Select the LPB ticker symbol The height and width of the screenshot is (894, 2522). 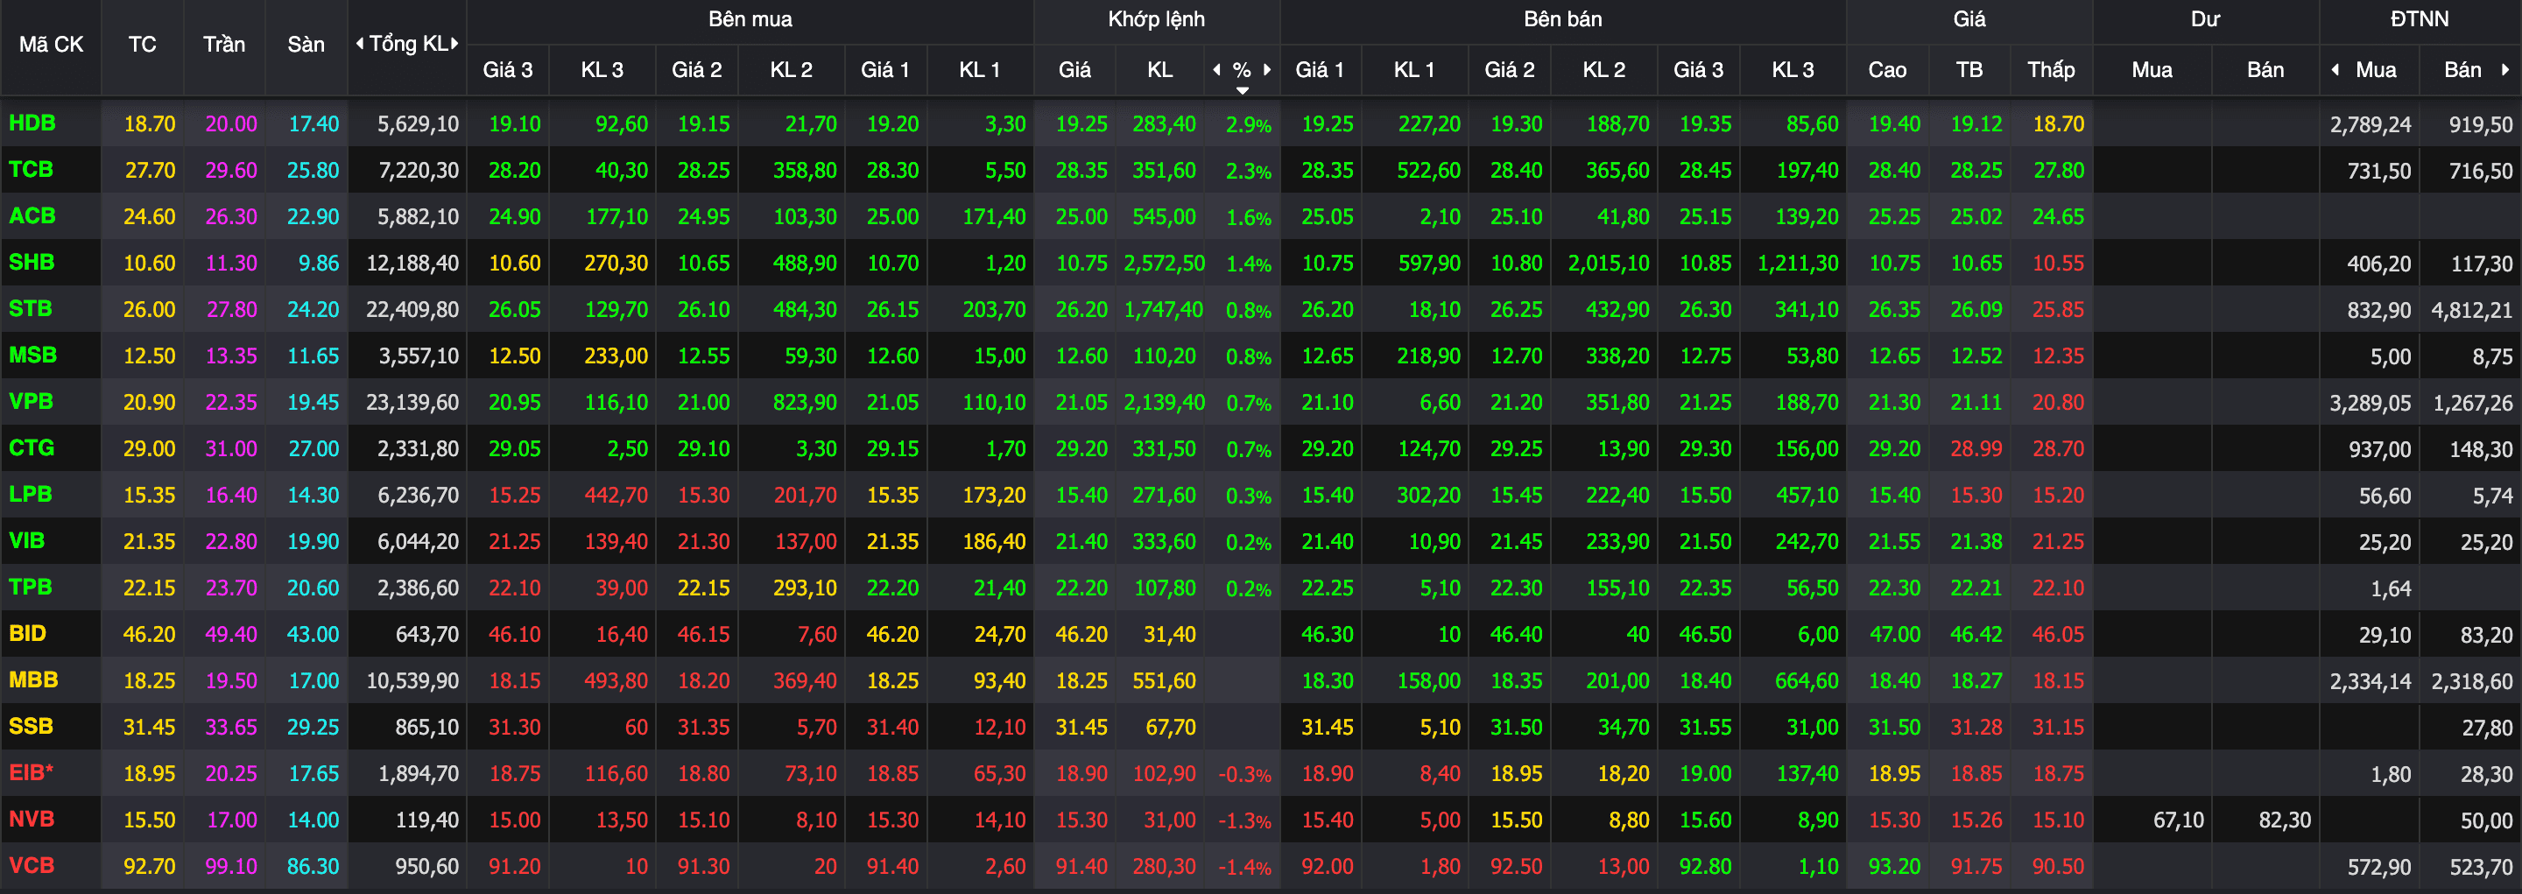(31, 495)
